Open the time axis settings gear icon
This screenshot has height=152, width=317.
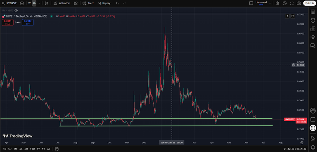pos(302,143)
